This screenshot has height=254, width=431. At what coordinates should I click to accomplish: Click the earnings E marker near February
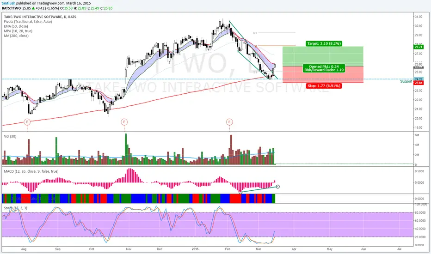point(229,121)
